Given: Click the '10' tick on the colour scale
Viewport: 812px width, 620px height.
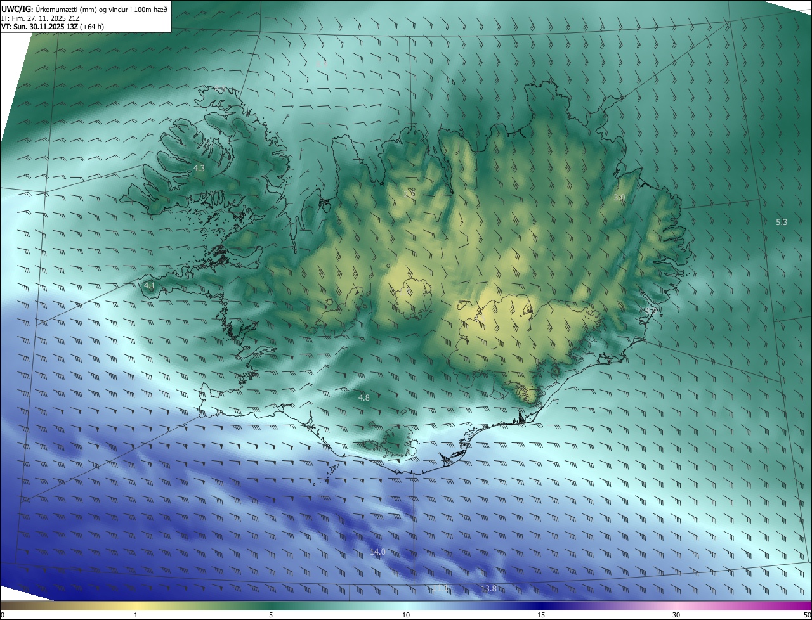Looking at the screenshot, I should pyautogui.click(x=406, y=615).
